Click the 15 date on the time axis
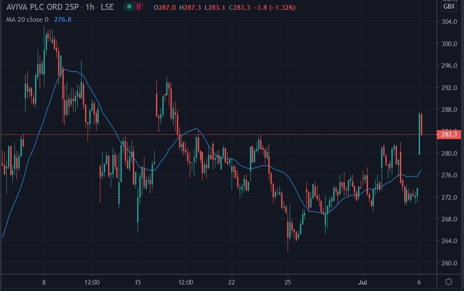Image resolution: width=464 pixels, height=291 pixels. click(x=137, y=282)
